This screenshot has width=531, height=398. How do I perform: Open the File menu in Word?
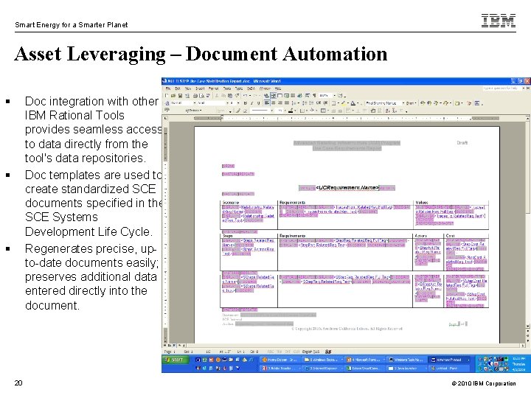pos(168,88)
